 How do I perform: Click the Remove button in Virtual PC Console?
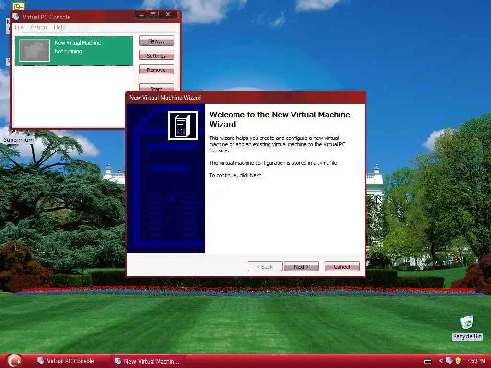[156, 70]
